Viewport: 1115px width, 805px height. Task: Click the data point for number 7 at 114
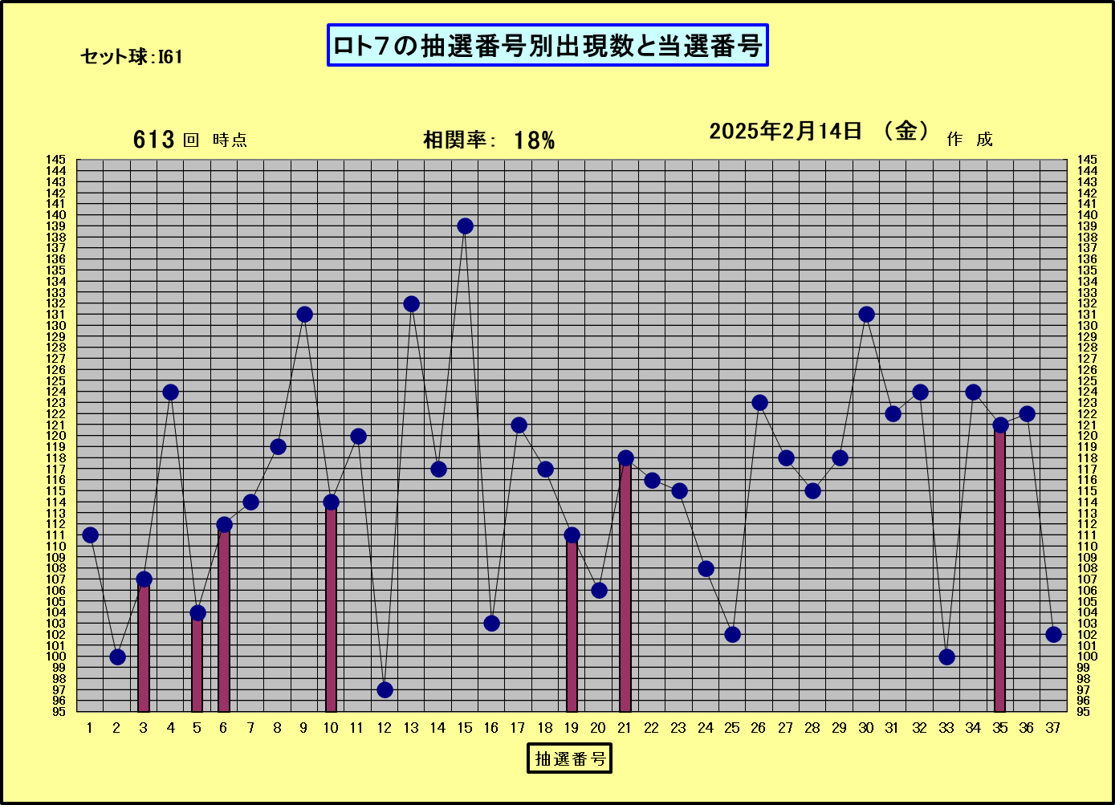250,502
